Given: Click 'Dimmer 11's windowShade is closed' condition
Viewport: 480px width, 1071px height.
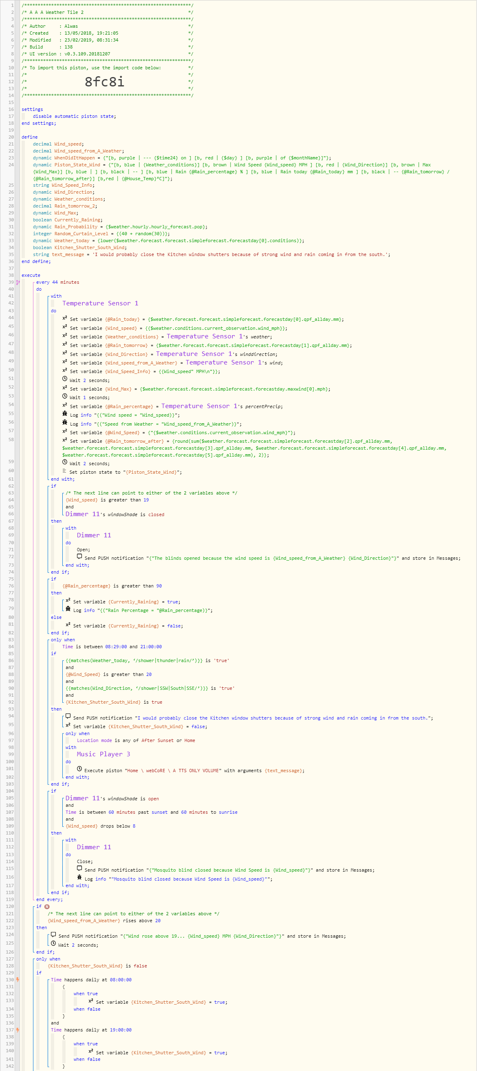Looking at the screenshot, I should tap(115, 514).
